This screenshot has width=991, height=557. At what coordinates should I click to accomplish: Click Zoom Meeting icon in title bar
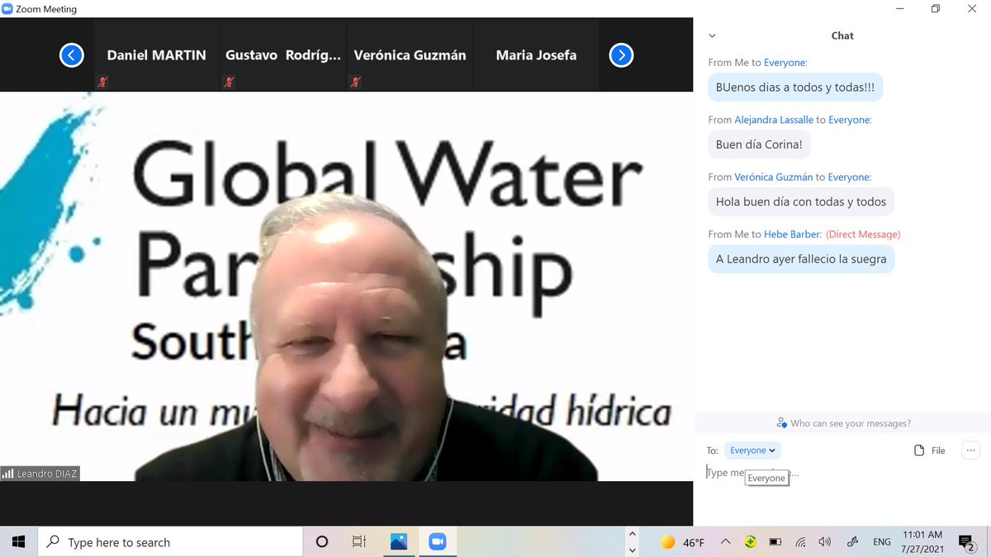(x=7, y=9)
